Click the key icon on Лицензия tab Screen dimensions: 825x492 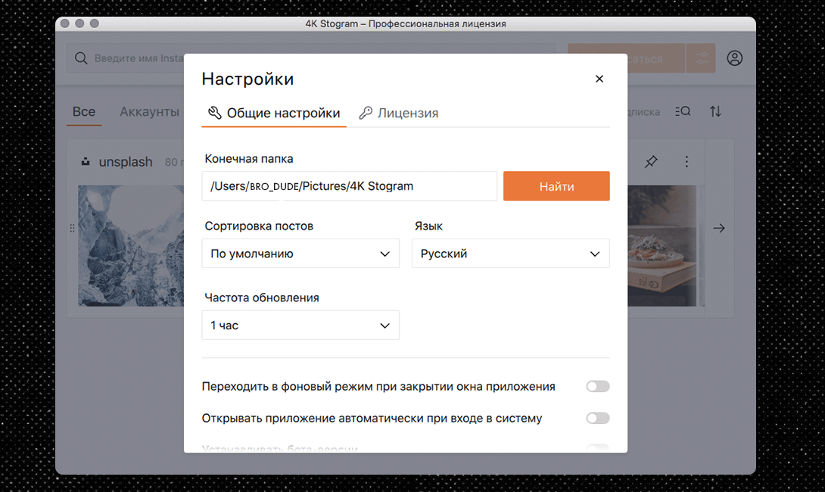click(366, 113)
